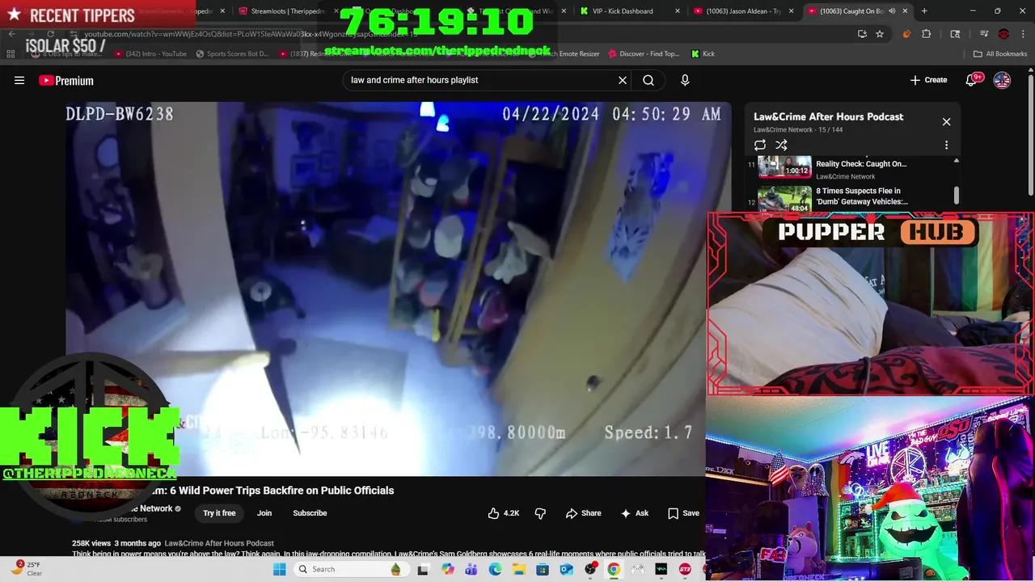Open Chrome extensions puzzle icon
1035x582 pixels.
pos(927,34)
